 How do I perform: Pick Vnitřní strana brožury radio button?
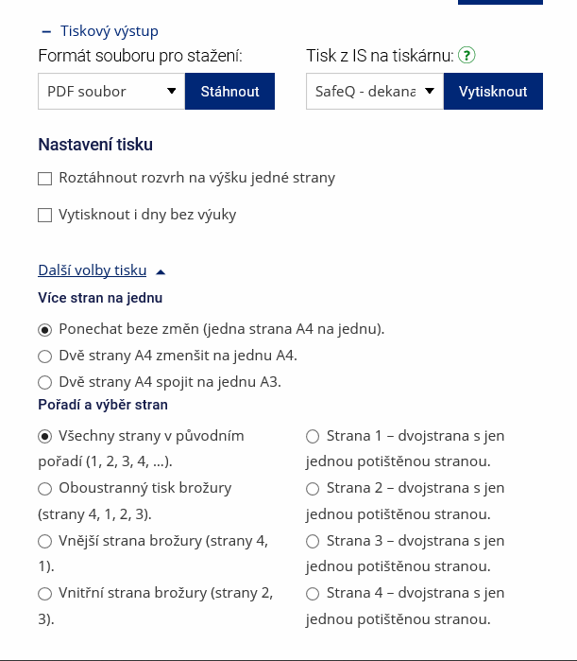tap(44, 594)
